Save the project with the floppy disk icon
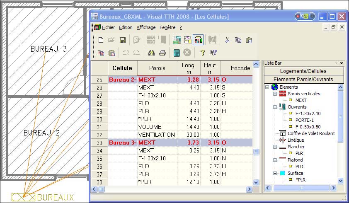 tap(123, 40)
